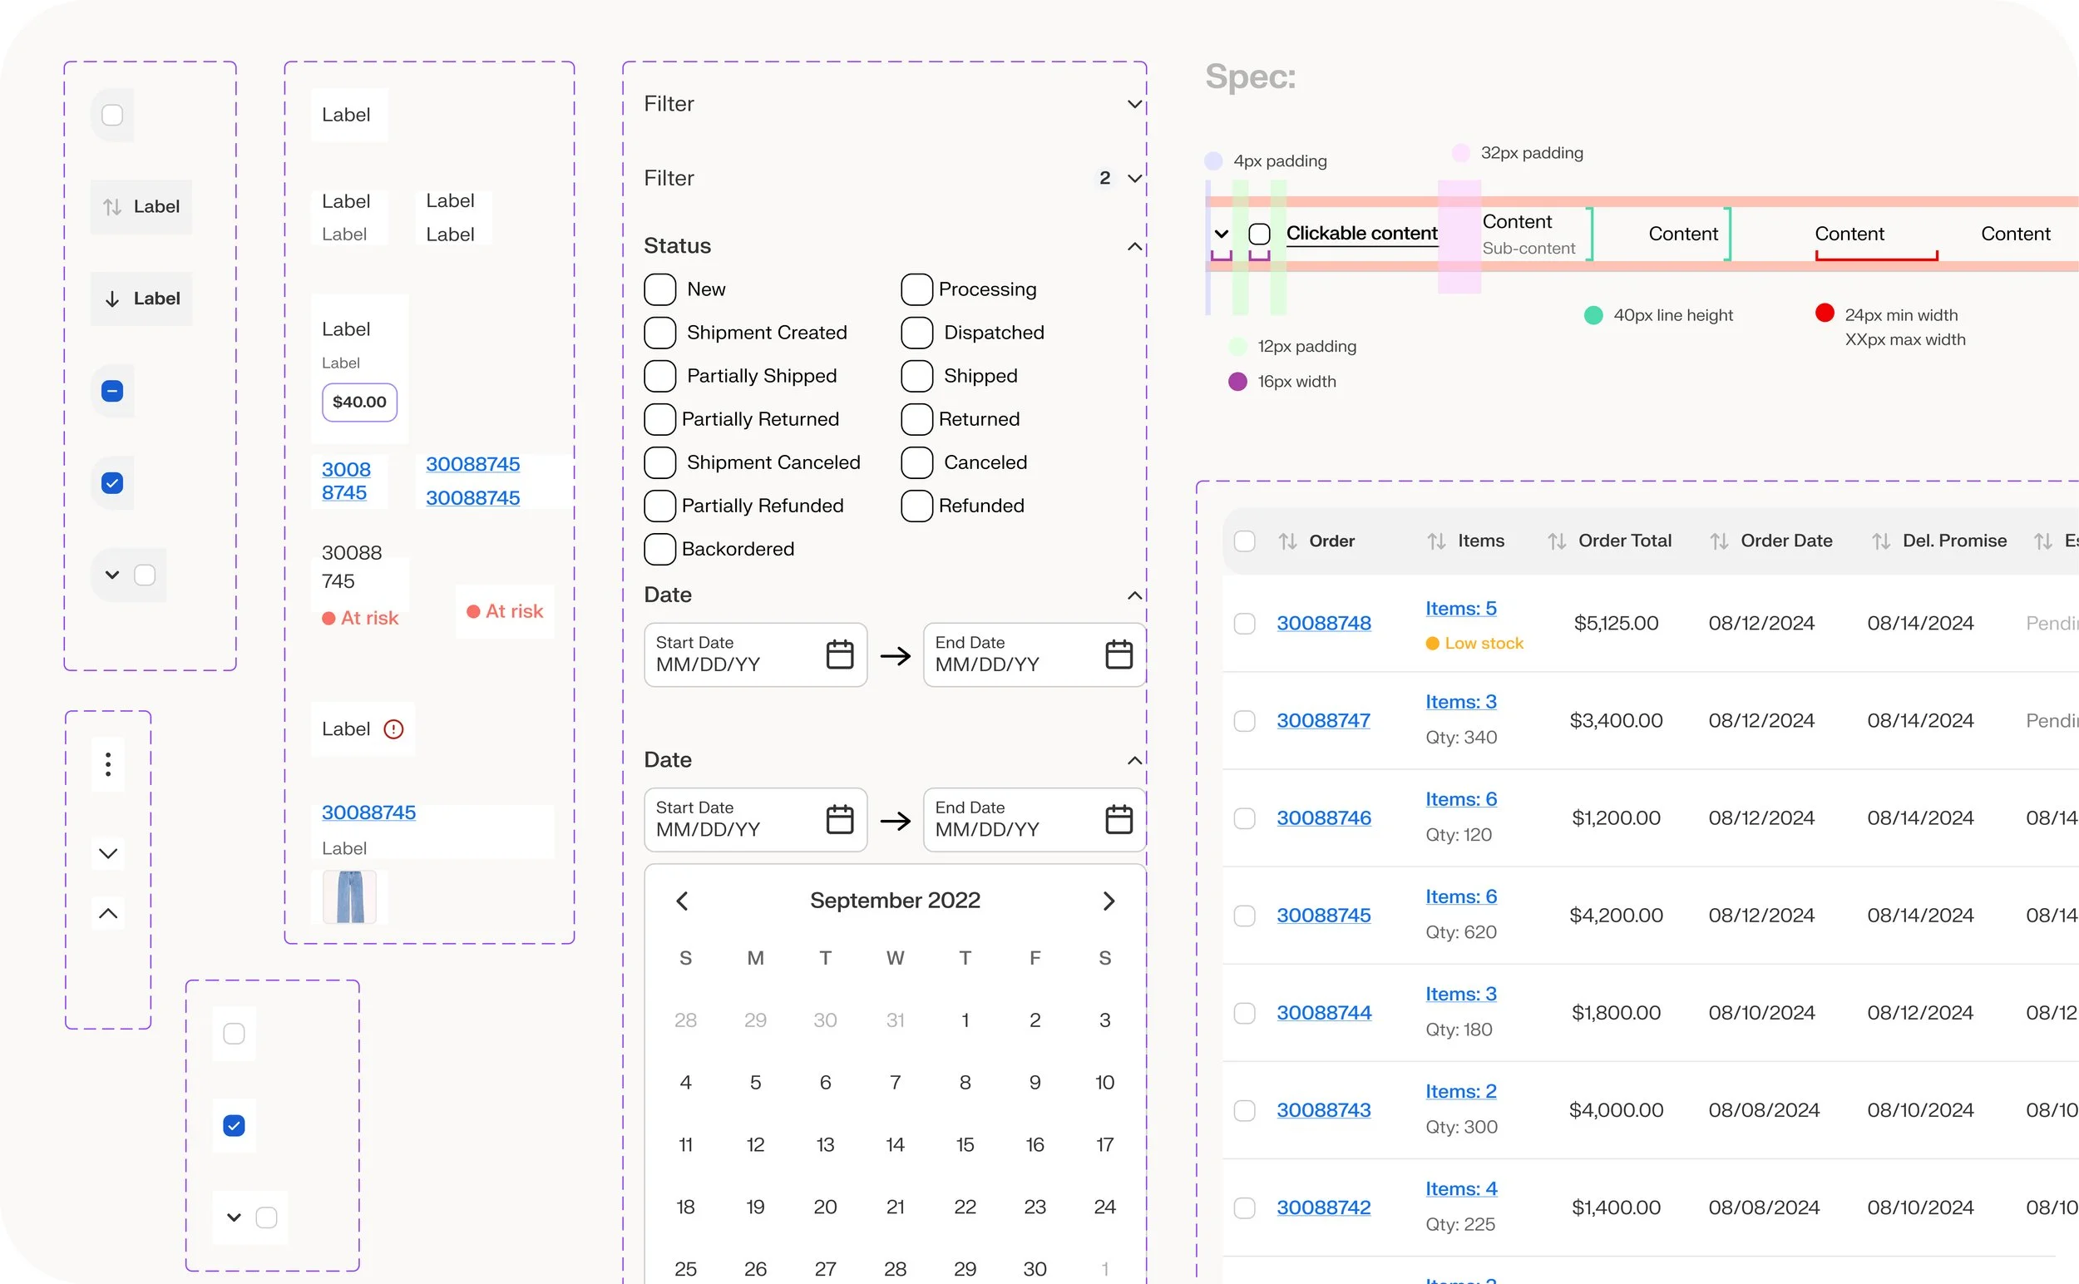This screenshot has width=2079, height=1284.
Task: Click the red alert icon beside Label
Action: point(393,729)
